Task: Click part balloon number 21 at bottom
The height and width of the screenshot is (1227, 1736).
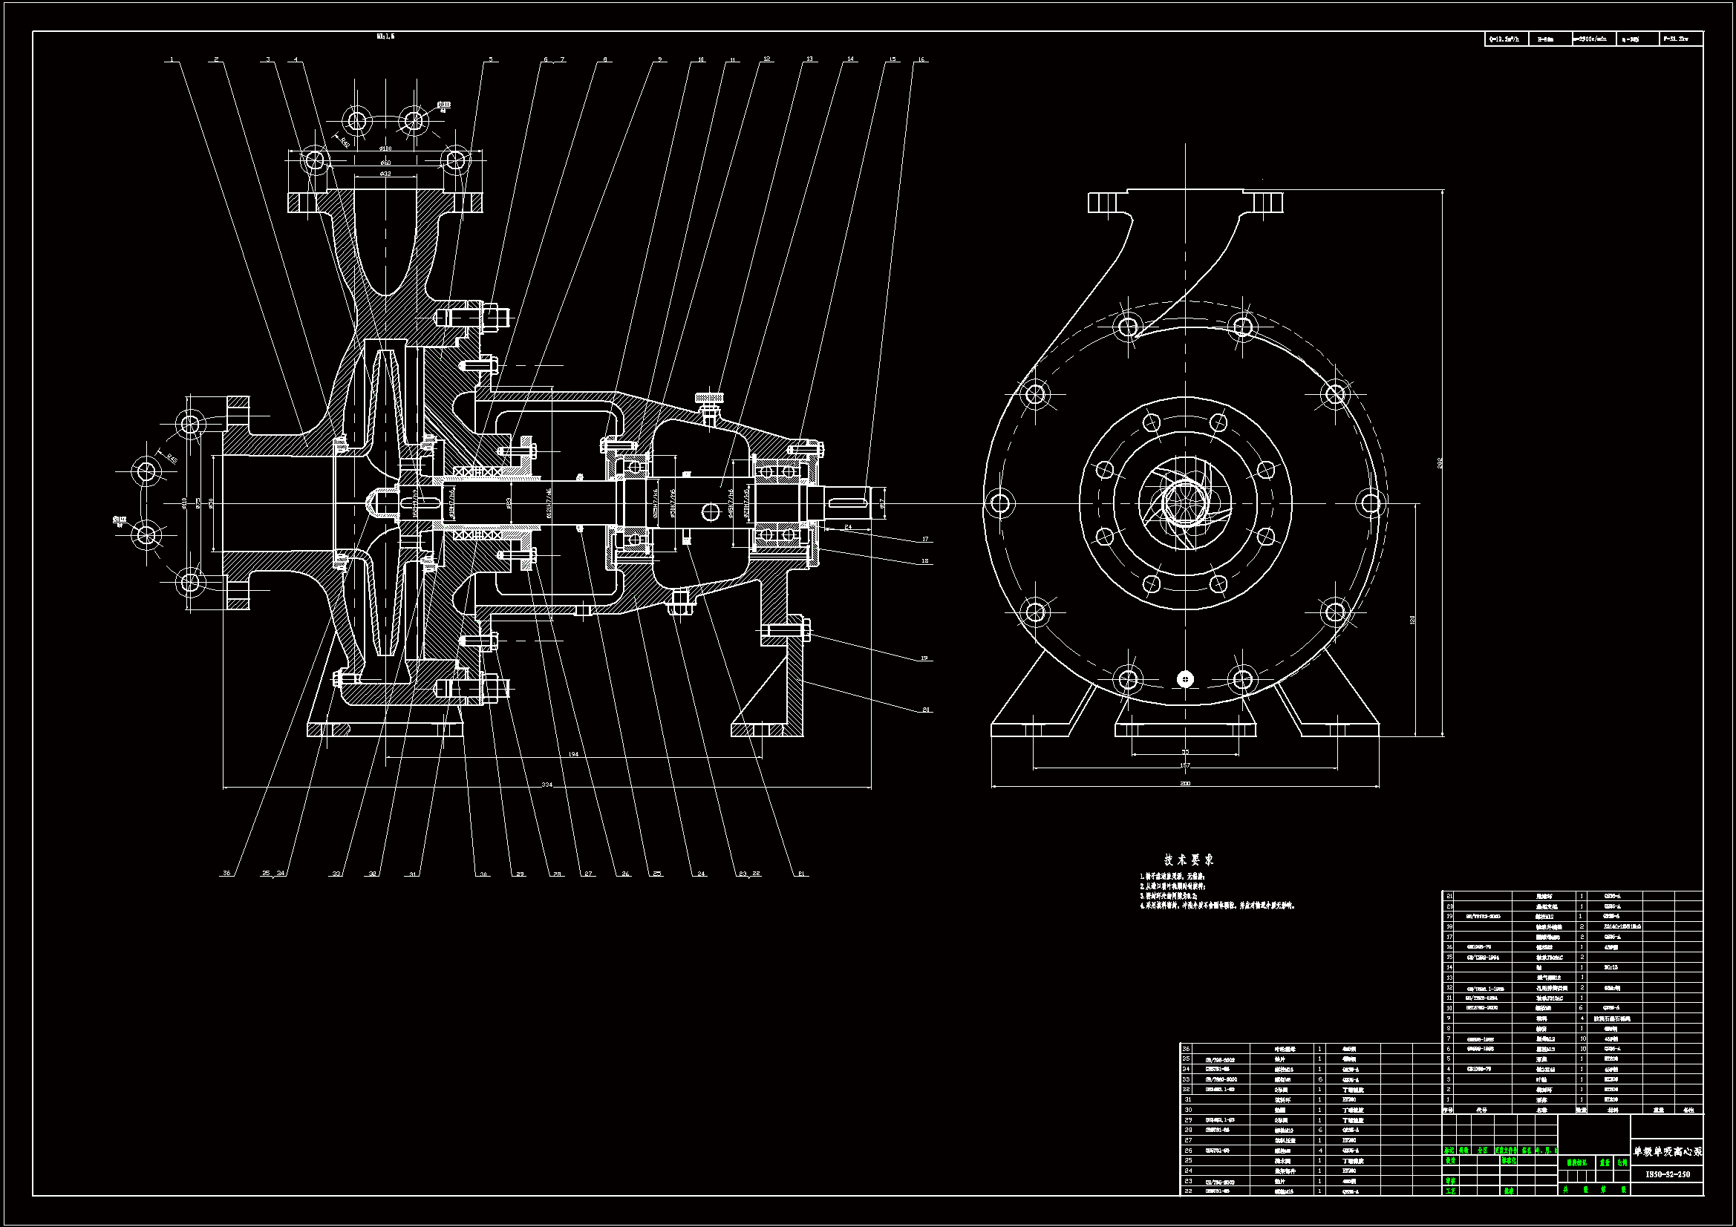Action: pos(801,873)
